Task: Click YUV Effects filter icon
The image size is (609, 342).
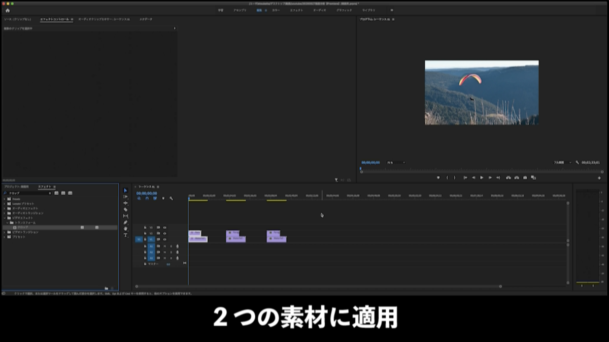Action: (70, 193)
